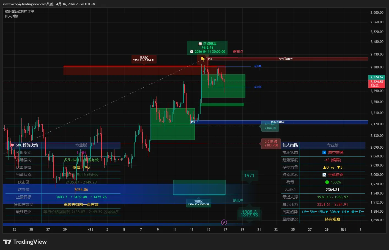The width and height of the screenshot is (389, 250).
Task: Click the green circle beside 1.68%
Action: pyautogui.click(x=327, y=182)
